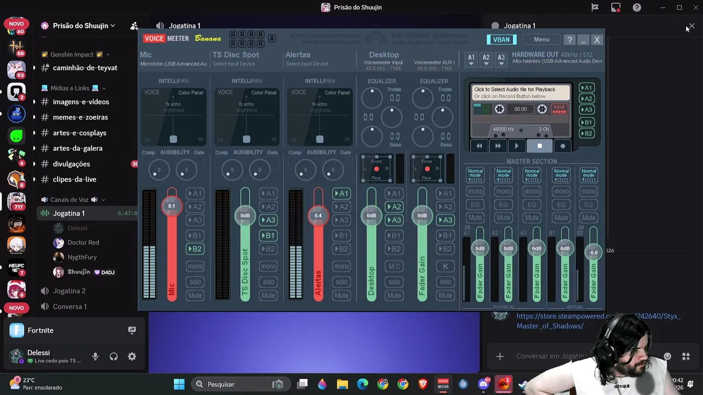
Task: Select input device for TS Disc Spot
Action: [x=234, y=64]
